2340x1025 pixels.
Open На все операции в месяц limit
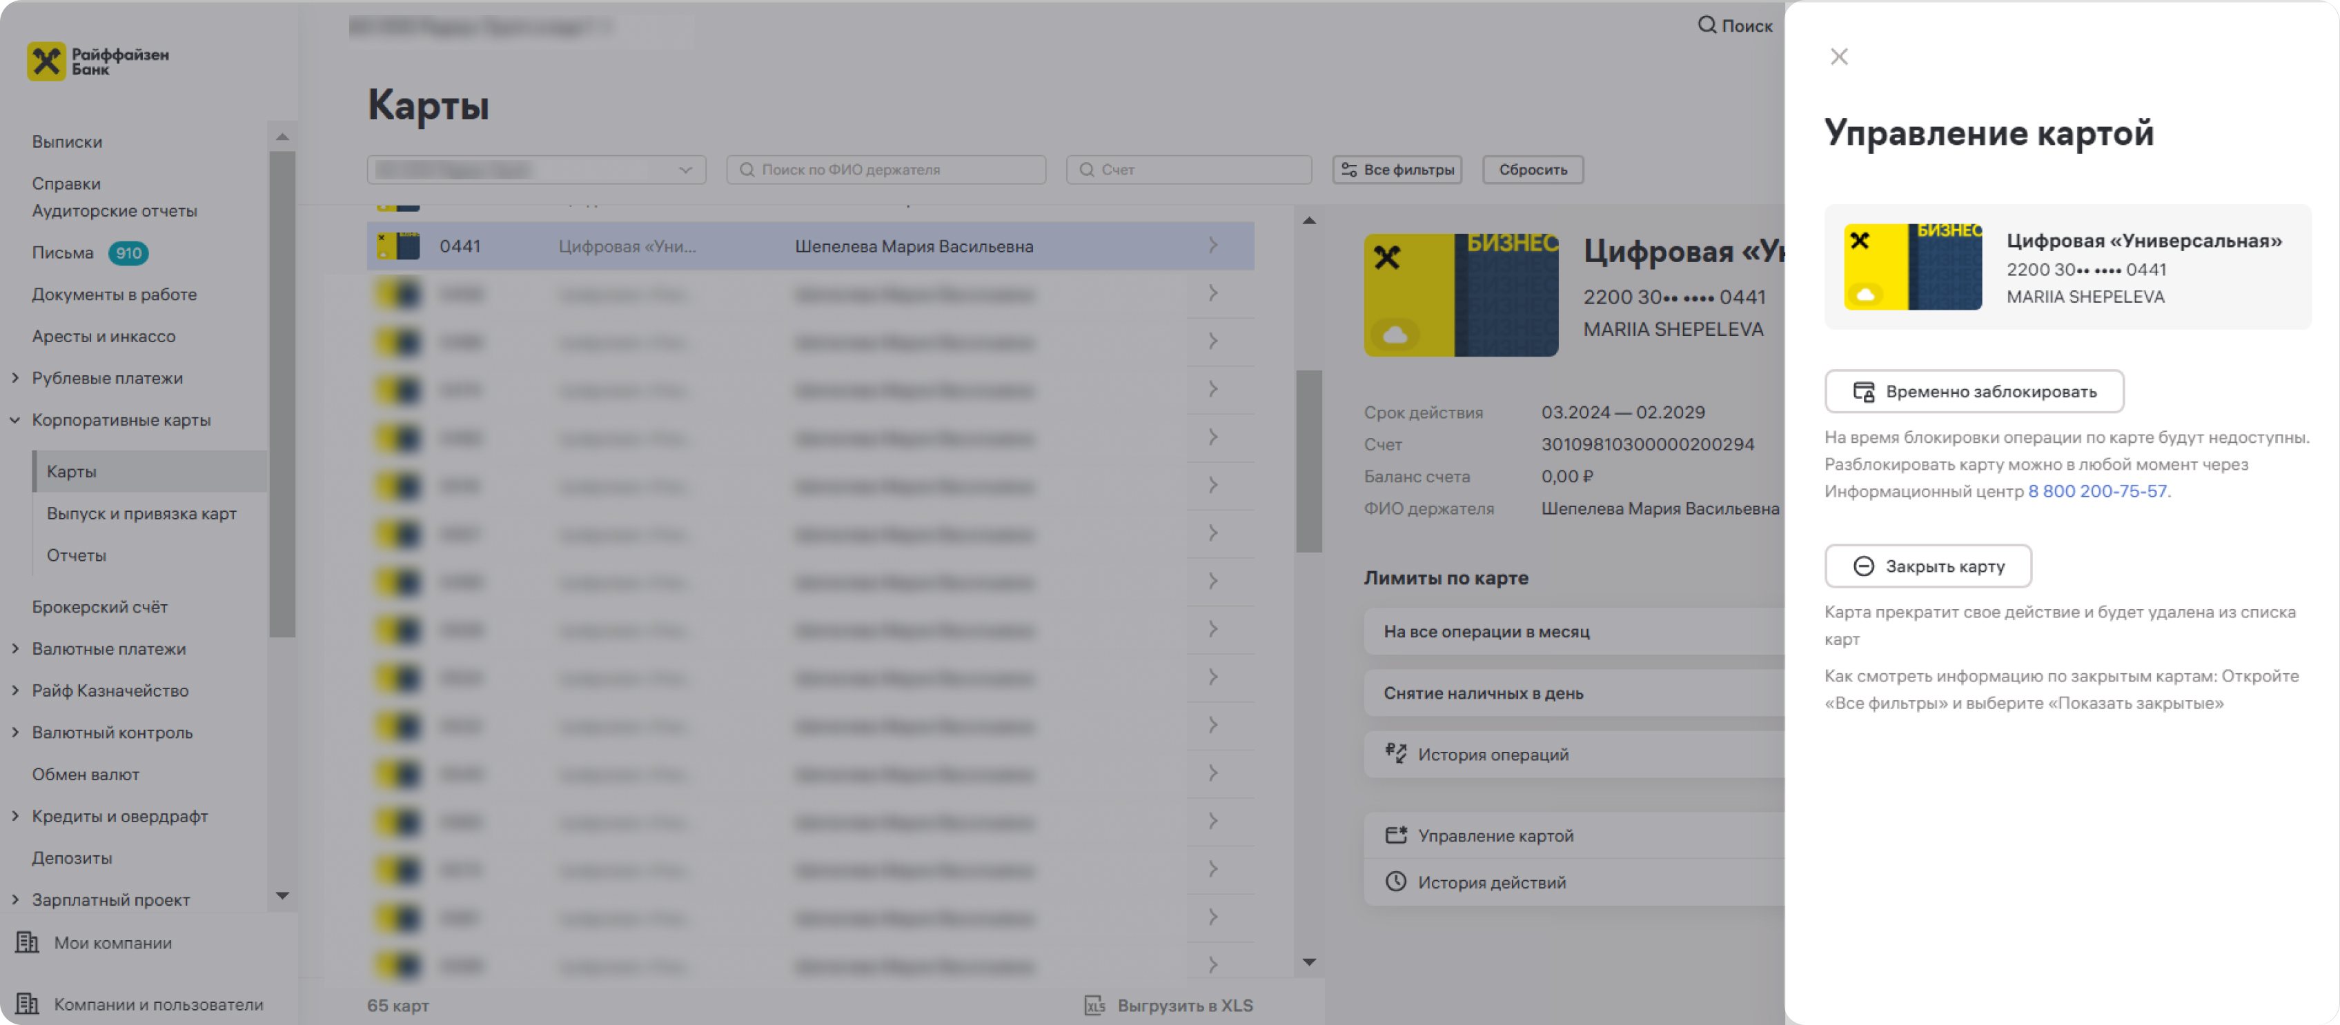point(1573,631)
